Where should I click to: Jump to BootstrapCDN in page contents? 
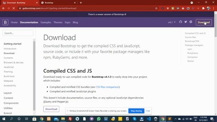click(192, 41)
